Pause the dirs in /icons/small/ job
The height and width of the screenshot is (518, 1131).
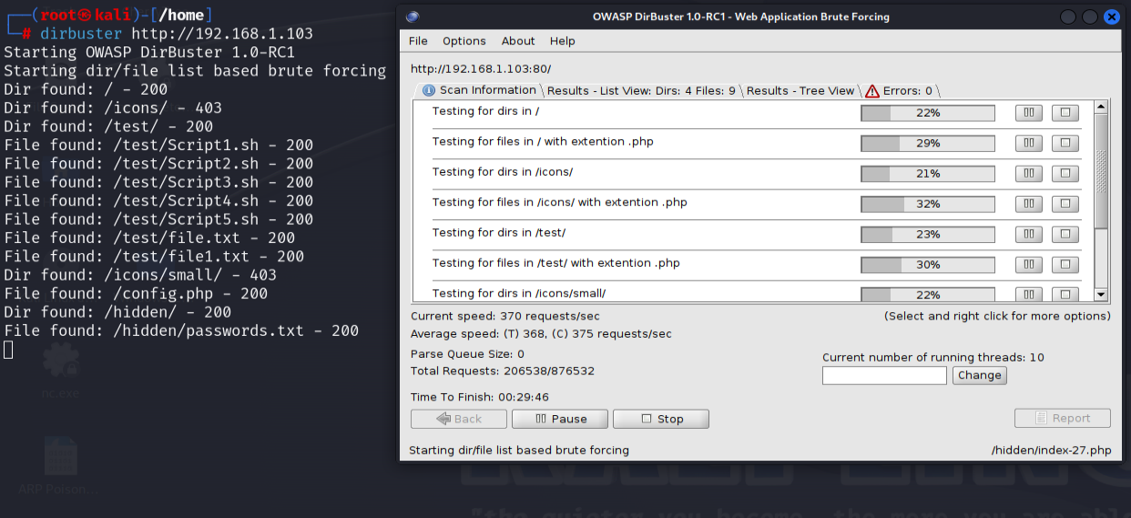1029,294
